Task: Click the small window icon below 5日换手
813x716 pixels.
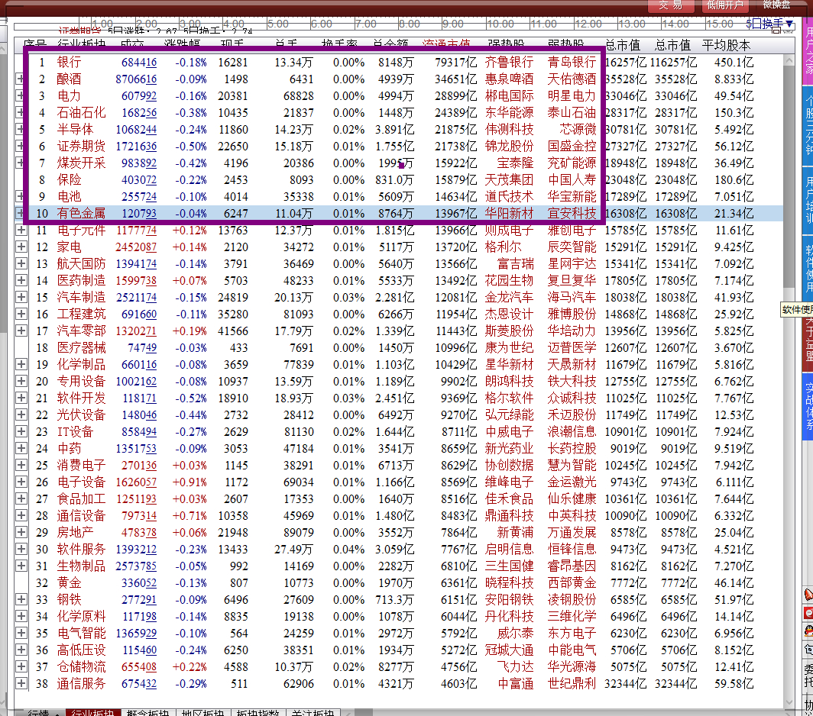Action: pos(776,31)
